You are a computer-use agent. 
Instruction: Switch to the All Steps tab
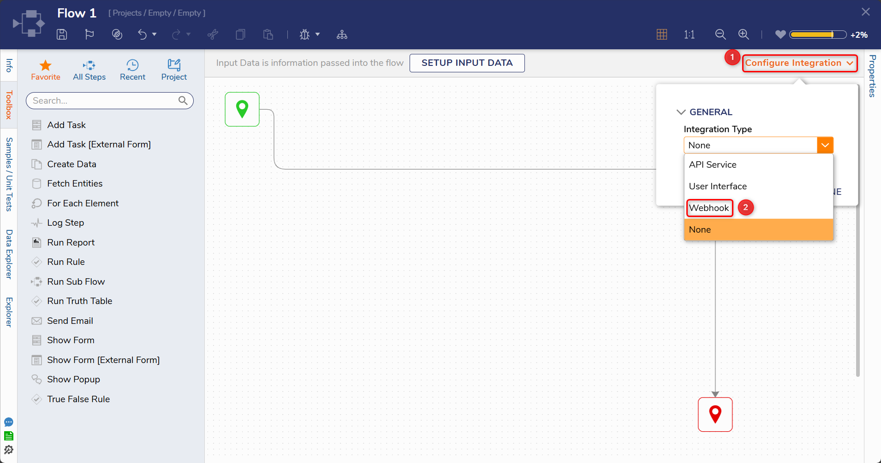(89, 70)
